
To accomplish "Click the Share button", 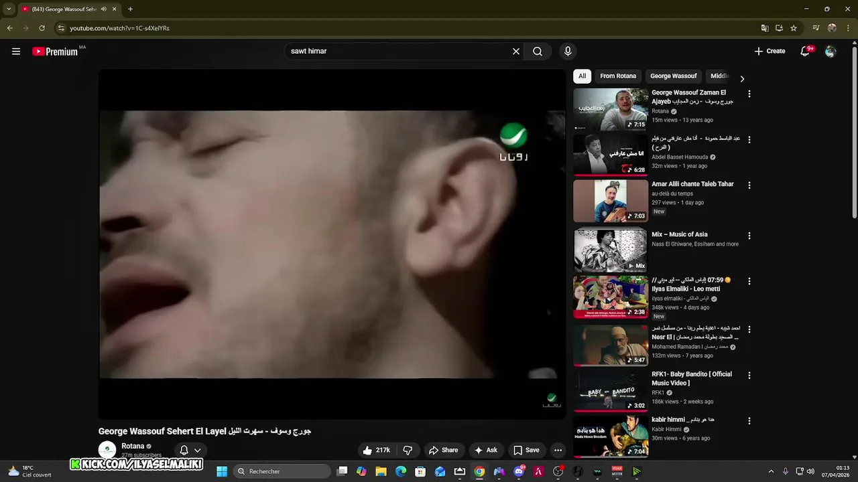I will (x=443, y=451).
